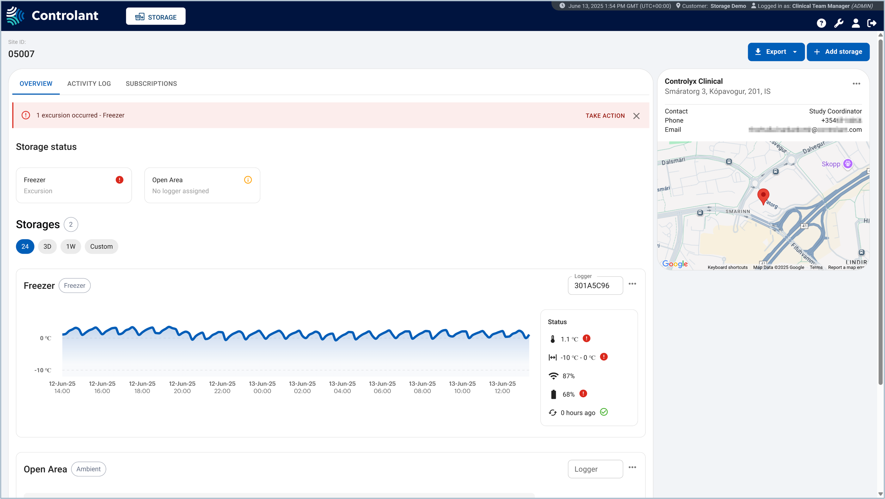Viewport: 885px width, 499px height.
Task: Click the Controlant logo
Action: click(x=52, y=16)
